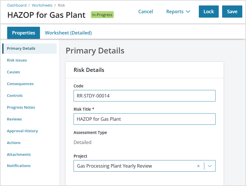Open the Approval History section
Viewport: 246px width, 186px height.
pyautogui.click(x=22, y=131)
